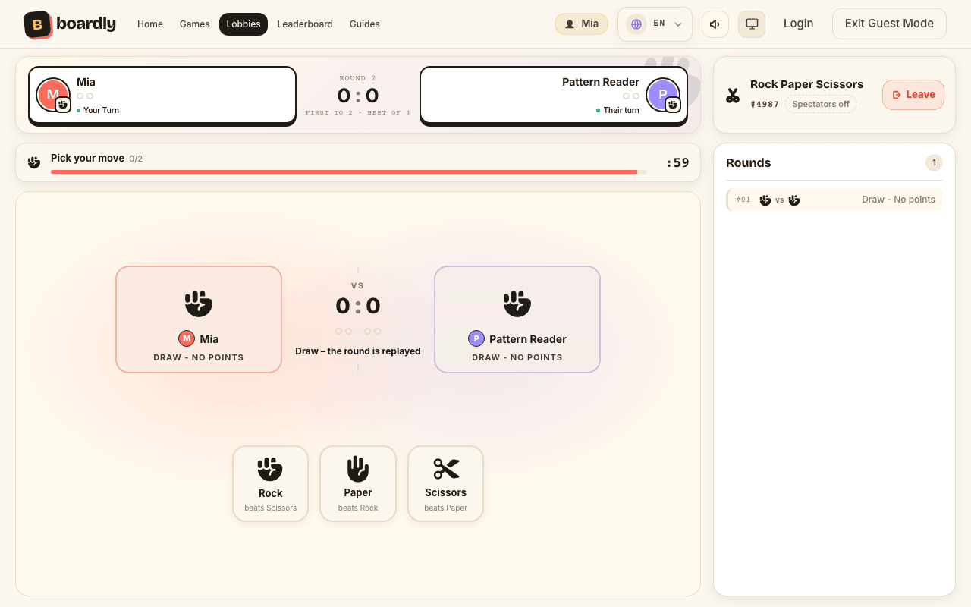This screenshot has height=607, width=971.
Task: Click the small P avatar beside Pattern Reader
Action: click(476, 338)
